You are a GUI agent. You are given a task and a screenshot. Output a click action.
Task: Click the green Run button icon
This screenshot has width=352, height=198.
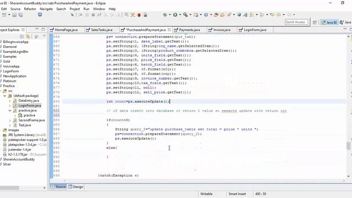tap(175, 15)
